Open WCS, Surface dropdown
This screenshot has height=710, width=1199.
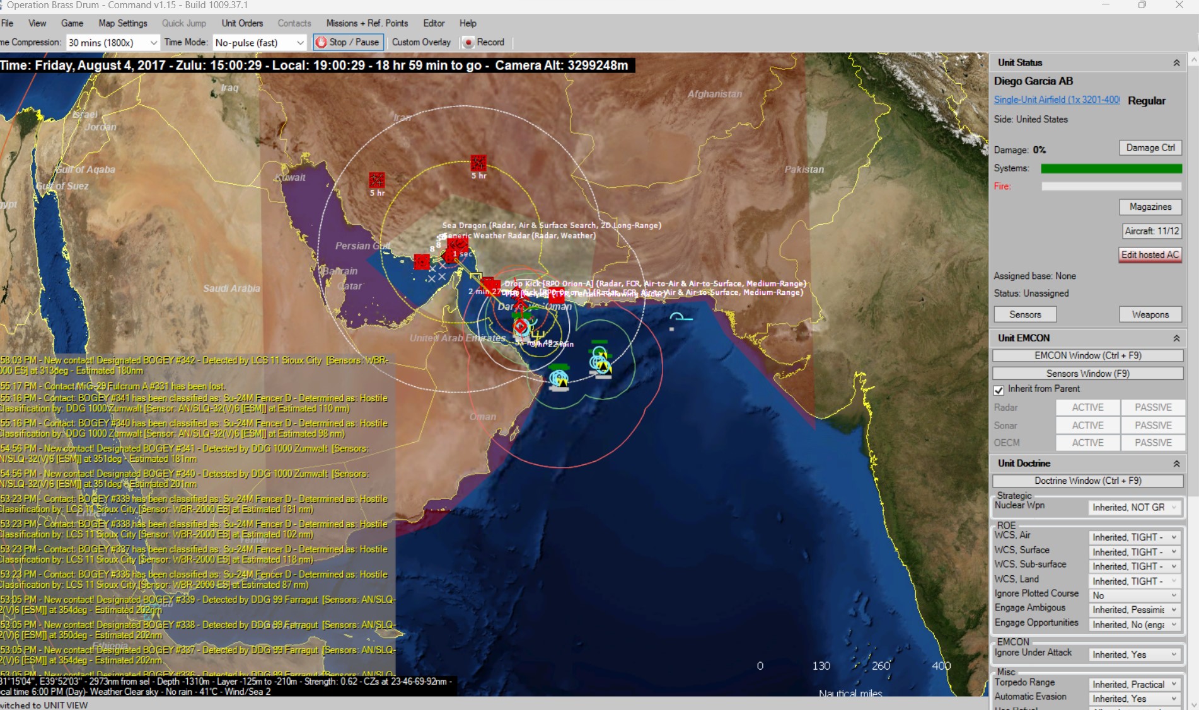(1134, 552)
